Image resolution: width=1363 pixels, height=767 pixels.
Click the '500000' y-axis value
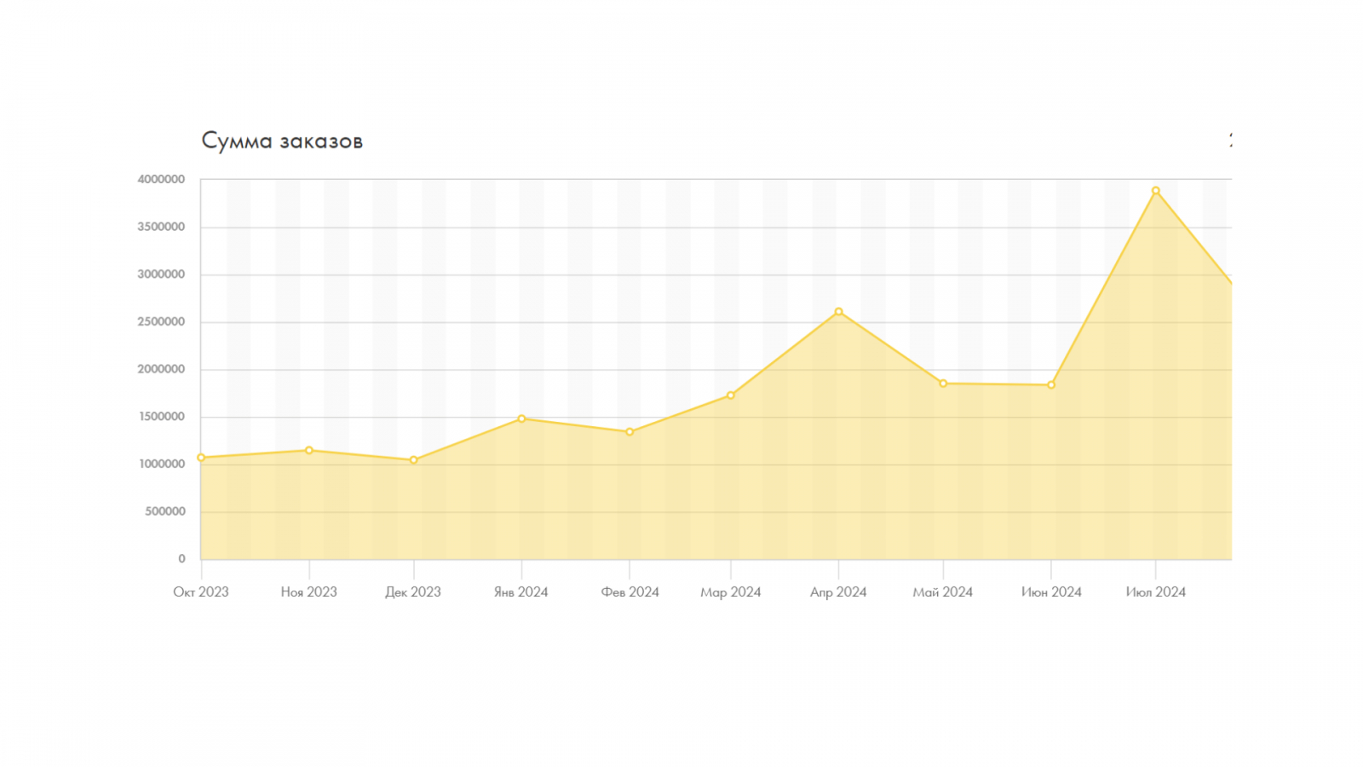click(x=165, y=511)
